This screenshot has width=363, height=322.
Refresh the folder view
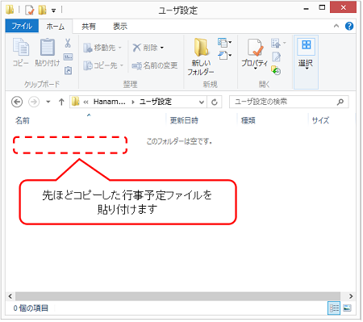point(215,102)
